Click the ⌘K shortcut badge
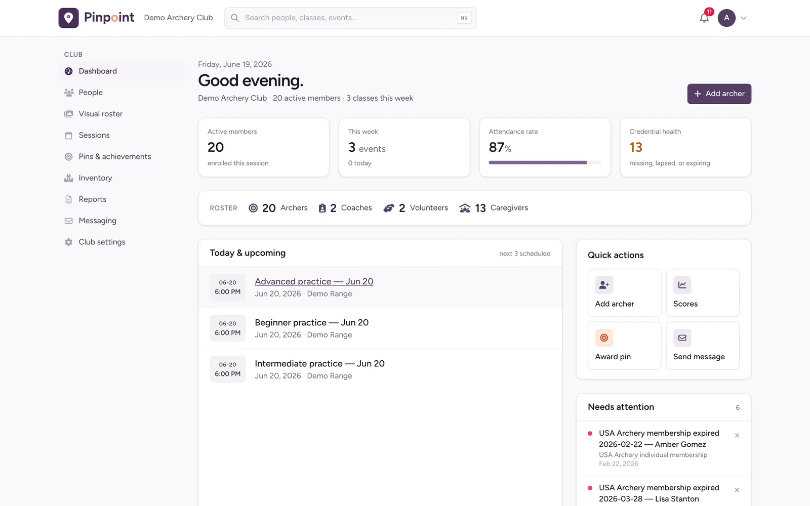The height and width of the screenshot is (506, 810). pyautogui.click(x=464, y=18)
